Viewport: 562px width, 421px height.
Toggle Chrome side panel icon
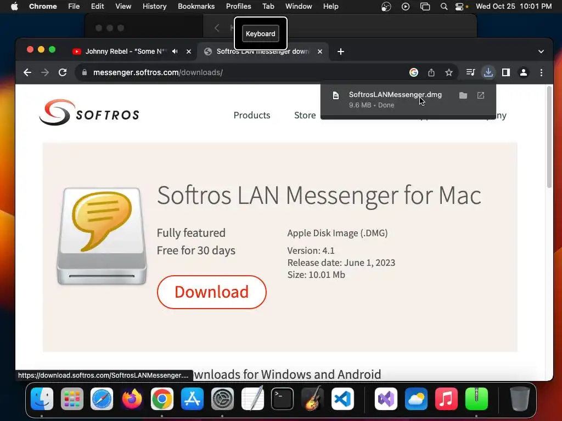pyautogui.click(x=505, y=73)
